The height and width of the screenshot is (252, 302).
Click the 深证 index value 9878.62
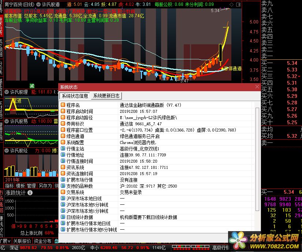pyautogui.click(x=28, y=248)
